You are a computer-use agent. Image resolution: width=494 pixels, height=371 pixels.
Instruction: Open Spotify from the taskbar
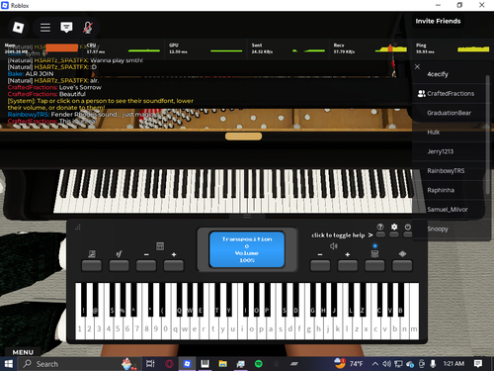[259, 364]
